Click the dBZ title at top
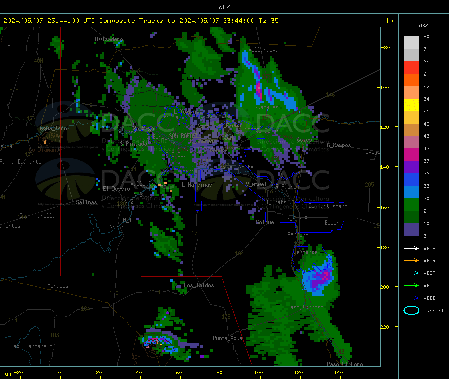Screen dimensions: 449x379 tap(224, 7)
